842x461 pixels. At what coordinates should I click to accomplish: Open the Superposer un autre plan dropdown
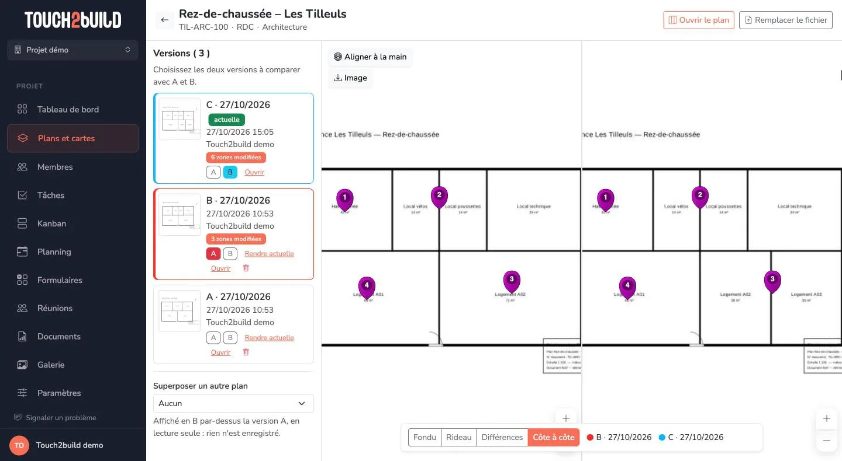pyautogui.click(x=233, y=403)
